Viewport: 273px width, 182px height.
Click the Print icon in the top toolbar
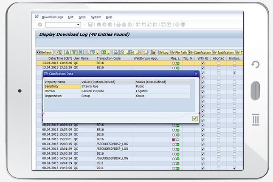pos(119,25)
